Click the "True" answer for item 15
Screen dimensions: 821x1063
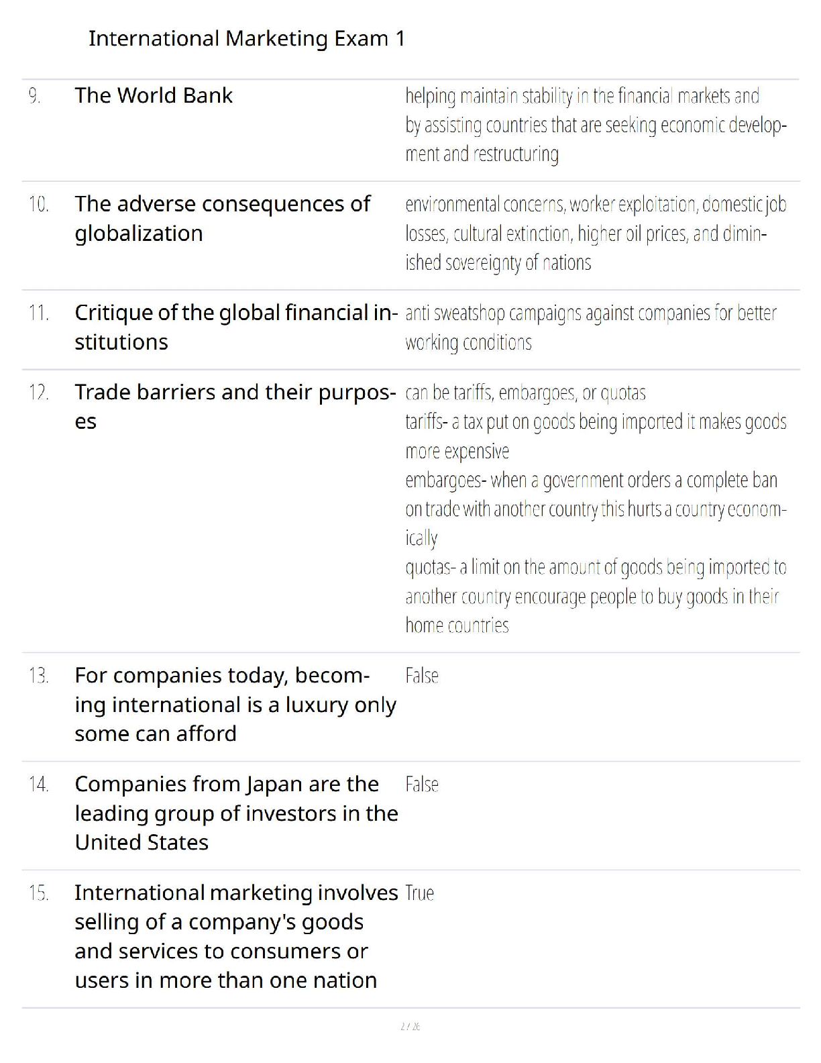(x=420, y=893)
